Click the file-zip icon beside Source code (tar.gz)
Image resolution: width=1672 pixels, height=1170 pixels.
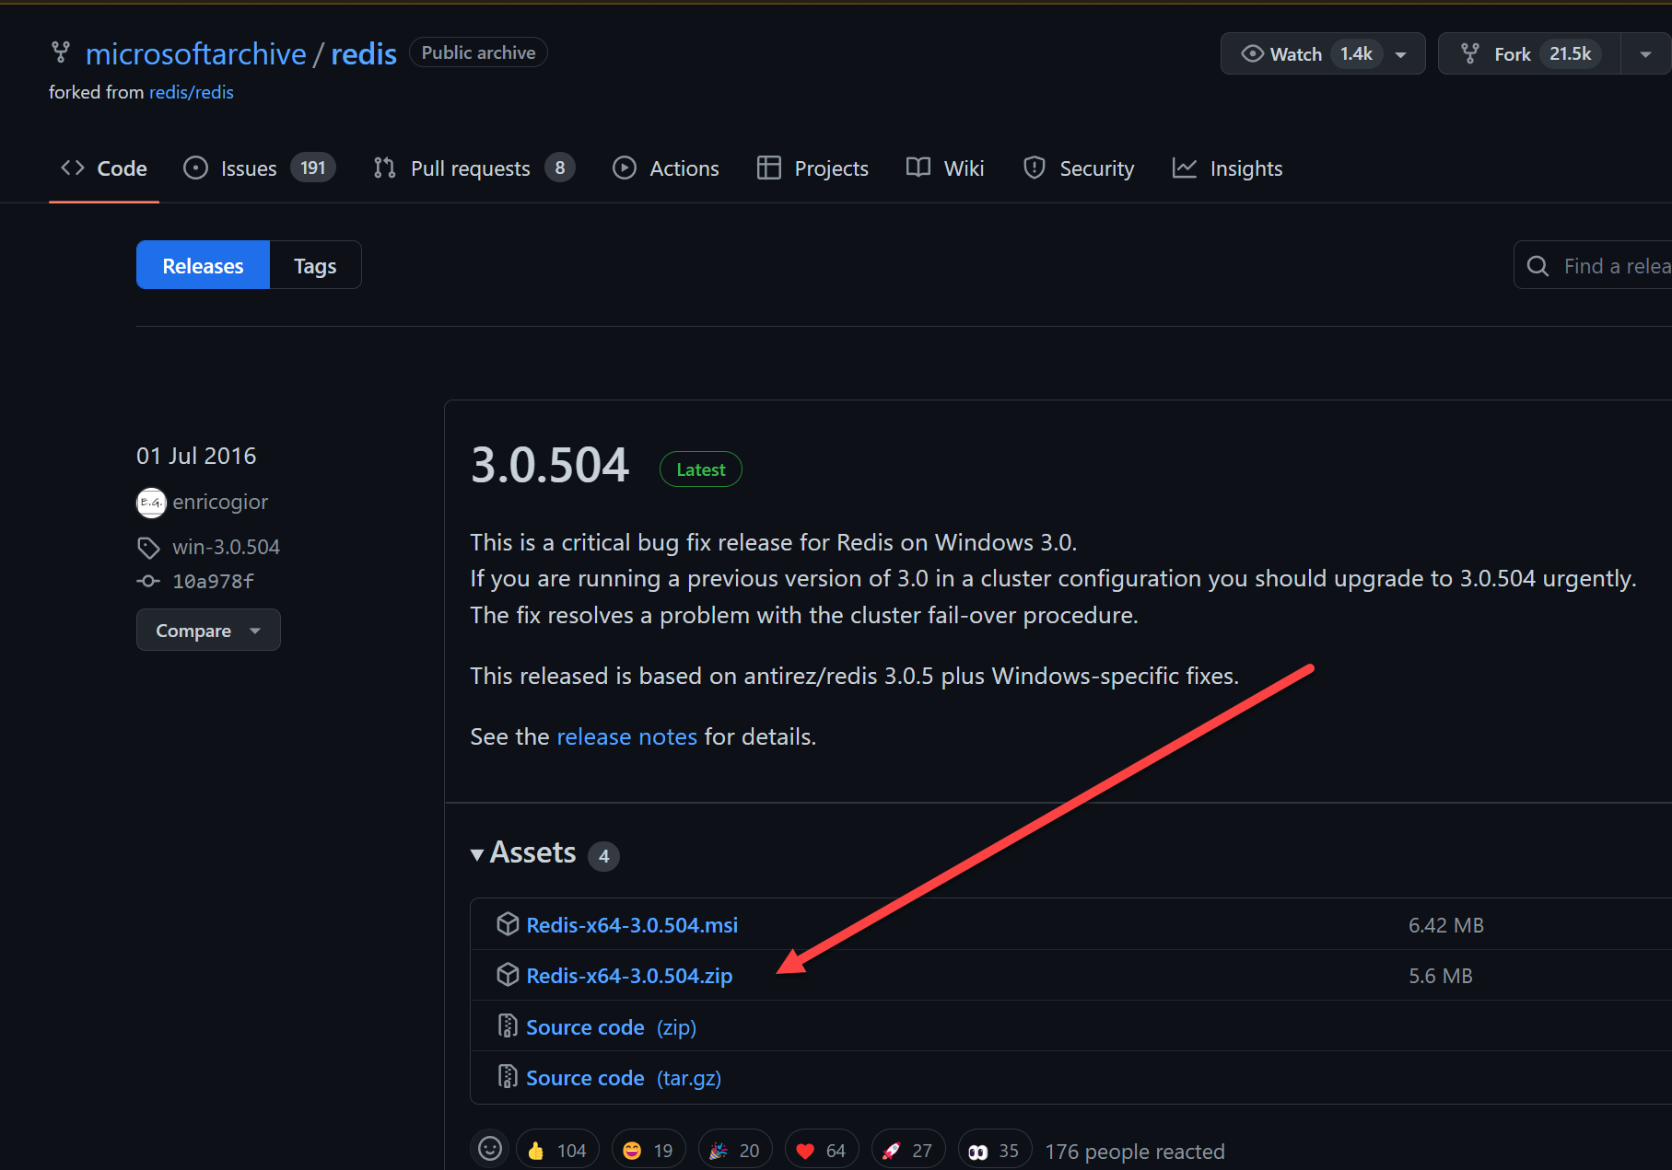[508, 1076]
